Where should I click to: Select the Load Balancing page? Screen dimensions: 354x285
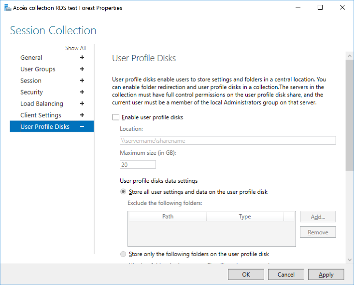tap(42, 104)
